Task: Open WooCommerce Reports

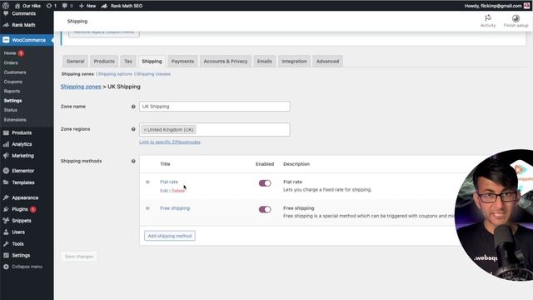Action: (12, 91)
